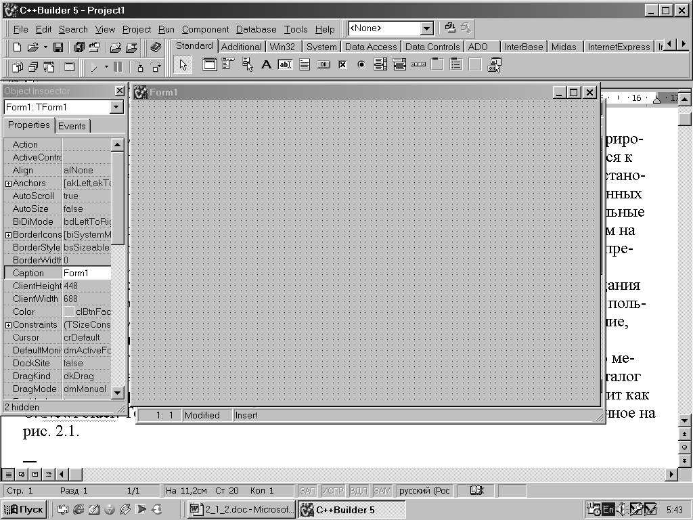Open the <None> desktop dropdown
The image size is (693, 520).
point(426,28)
